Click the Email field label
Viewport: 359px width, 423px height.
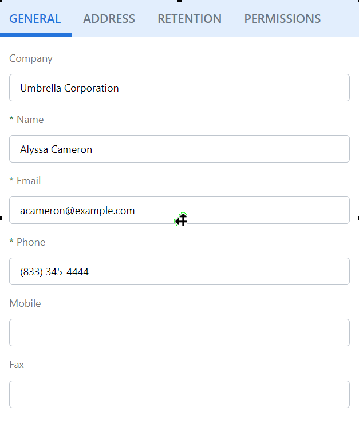point(29,181)
